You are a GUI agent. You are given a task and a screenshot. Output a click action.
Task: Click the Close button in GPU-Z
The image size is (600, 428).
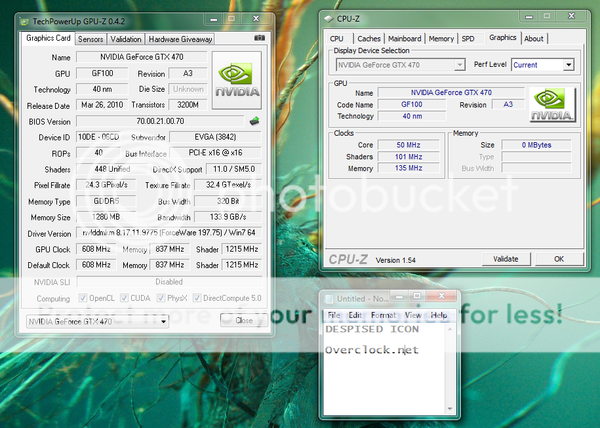point(244,321)
